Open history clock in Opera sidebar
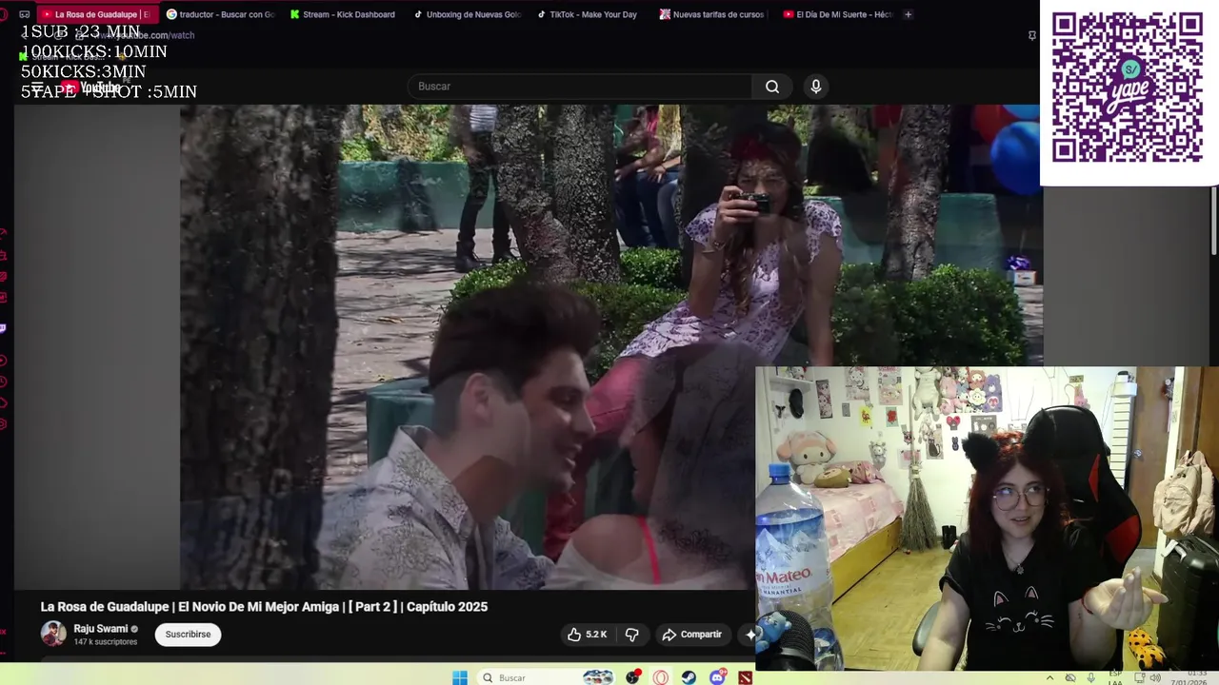The width and height of the screenshot is (1219, 685). coord(4,382)
